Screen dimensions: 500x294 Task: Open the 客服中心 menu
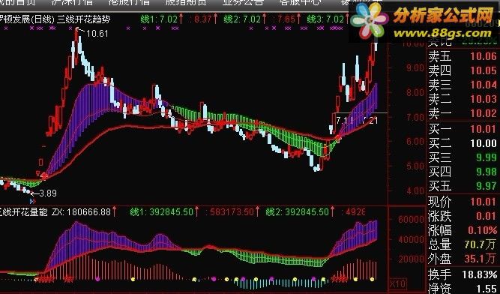[x=300, y=2]
